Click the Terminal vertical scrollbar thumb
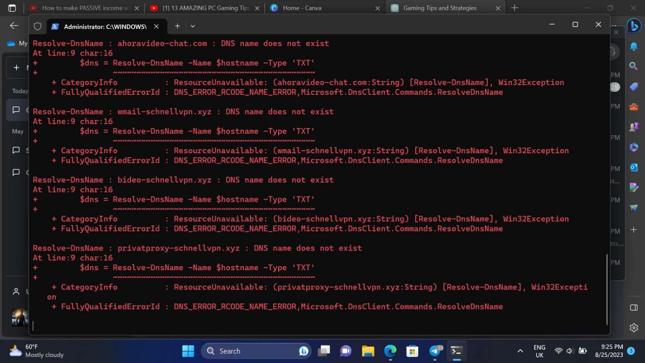This screenshot has height=363, width=645. (x=607, y=289)
